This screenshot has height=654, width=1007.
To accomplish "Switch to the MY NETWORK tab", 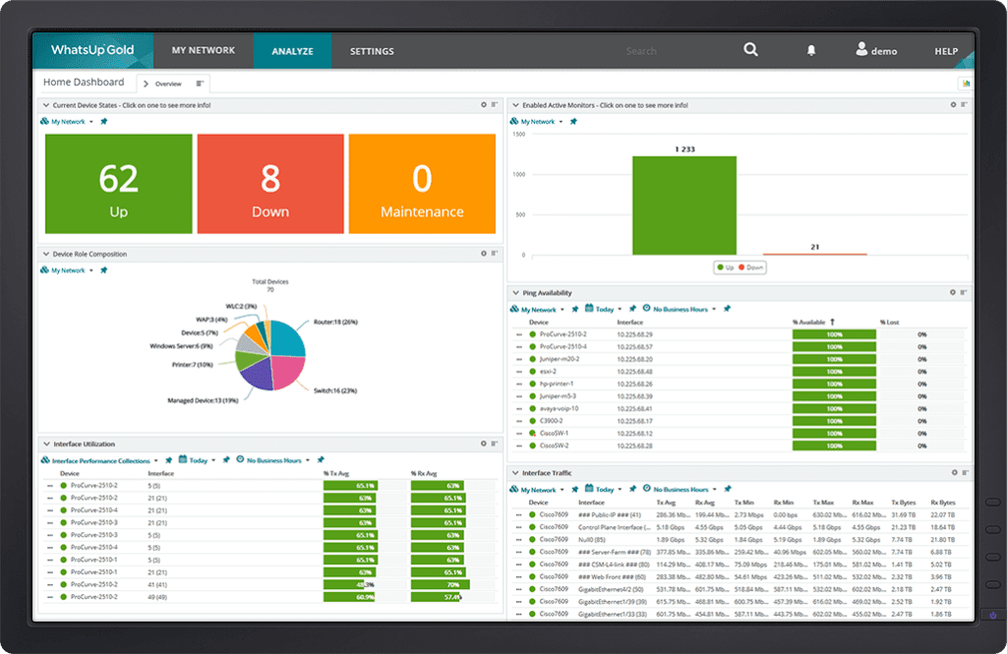I will 203,50.
